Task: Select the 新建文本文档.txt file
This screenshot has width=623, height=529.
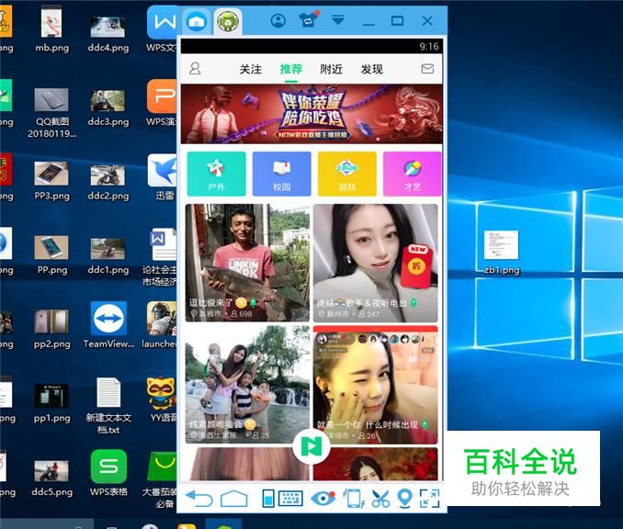Action: (x=108, y=406)
